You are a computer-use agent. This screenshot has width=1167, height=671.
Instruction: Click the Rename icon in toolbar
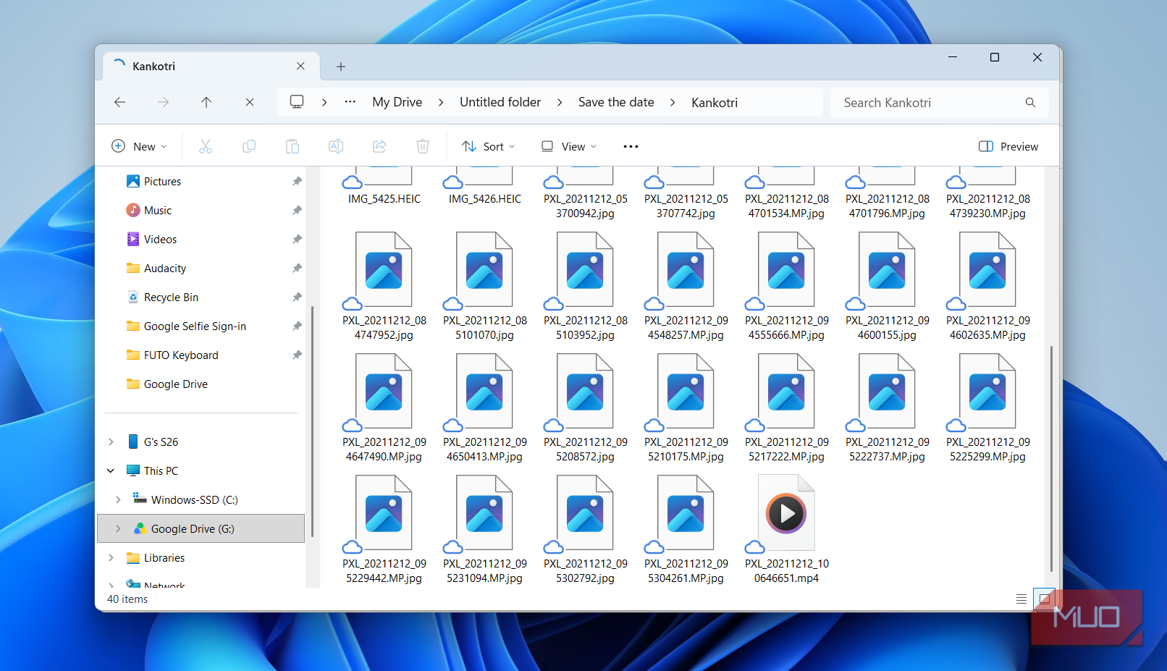pyautogui.click(x=336, y=146)
